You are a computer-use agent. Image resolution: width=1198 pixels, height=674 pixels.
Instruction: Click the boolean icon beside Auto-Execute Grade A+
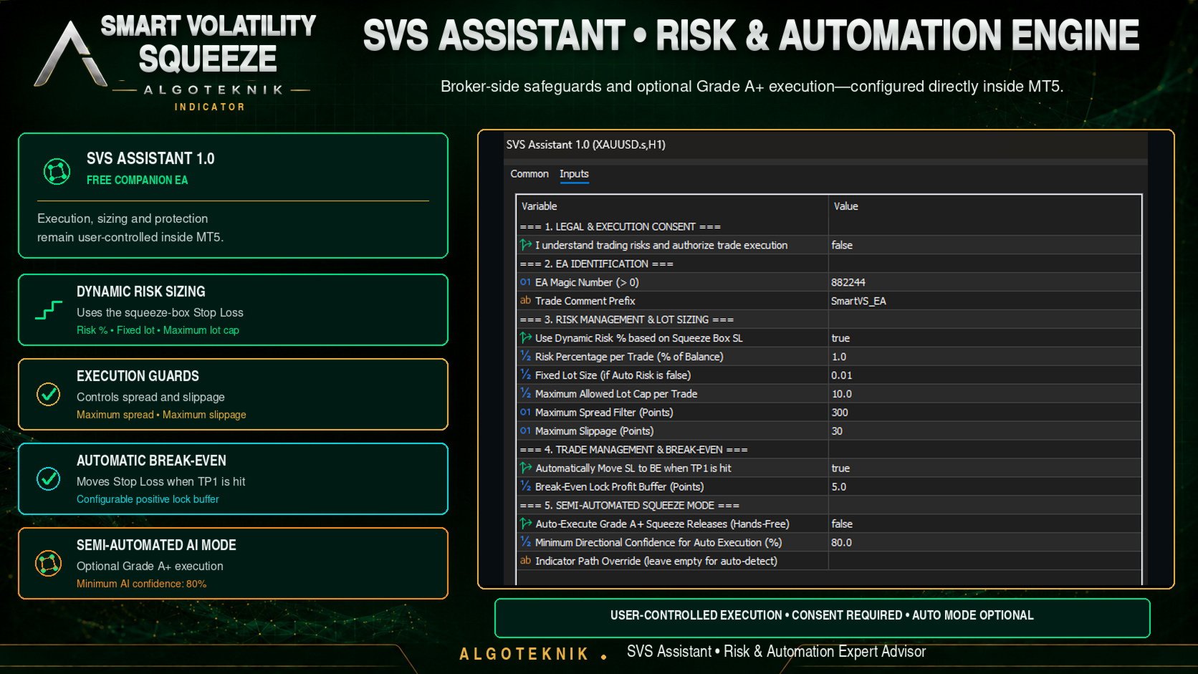coord(525,524)
